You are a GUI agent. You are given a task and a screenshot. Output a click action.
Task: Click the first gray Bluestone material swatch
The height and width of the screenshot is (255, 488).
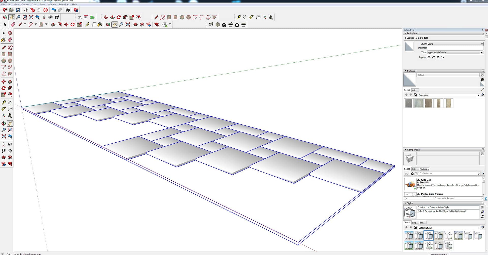pos(409,103)
